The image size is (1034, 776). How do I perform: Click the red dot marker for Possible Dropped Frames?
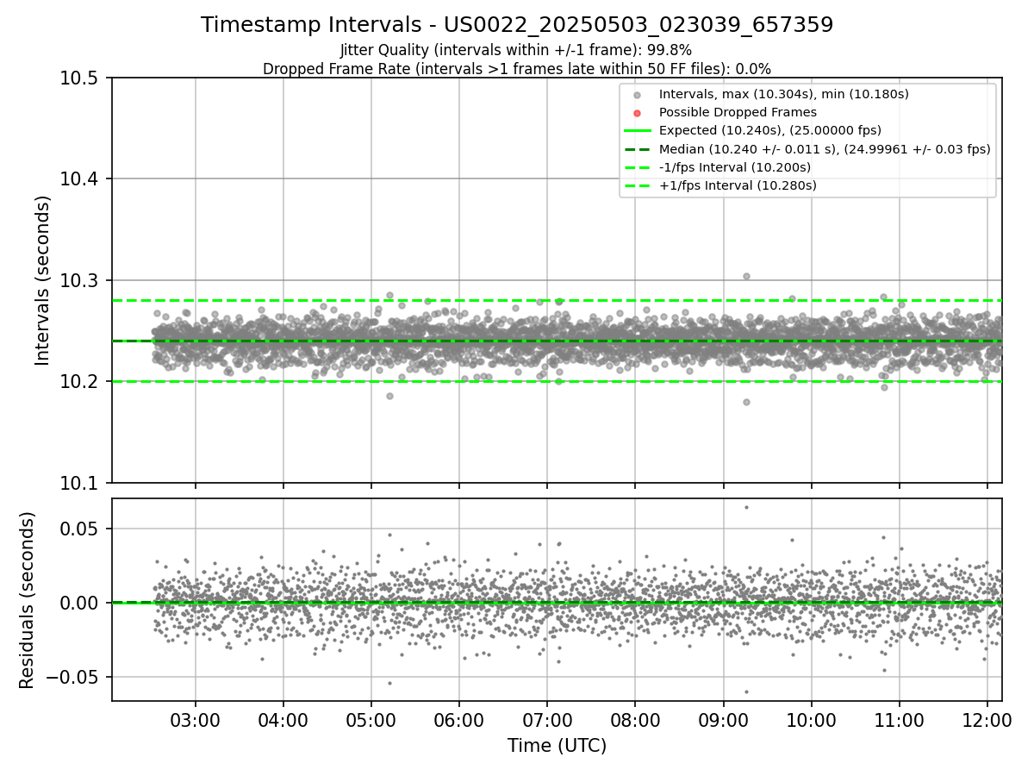[x=637, y=113]
